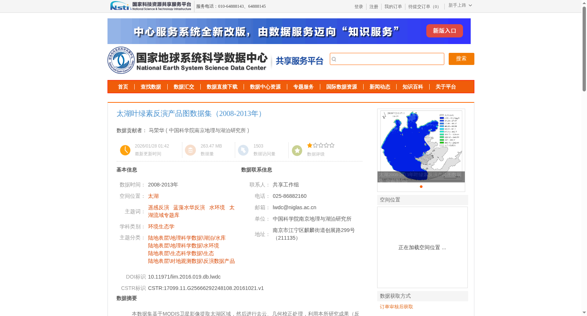The width and height of the screenshot is (587, 316).
Task: Open the 首页 menu item
Action: pyautogui.click(x=123, y=87)
